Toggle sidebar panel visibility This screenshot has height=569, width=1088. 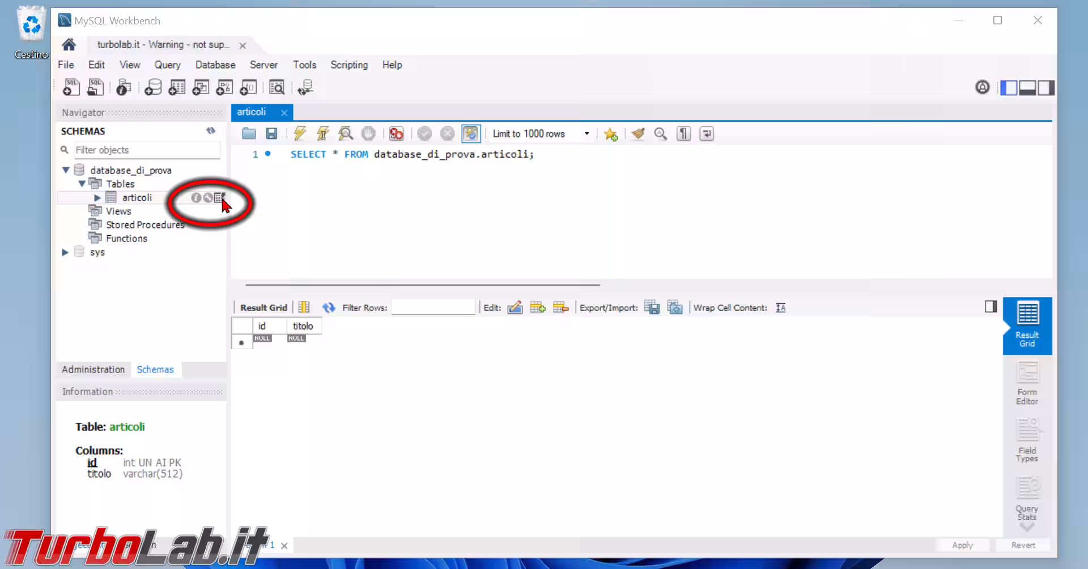tap(1009, 87)
